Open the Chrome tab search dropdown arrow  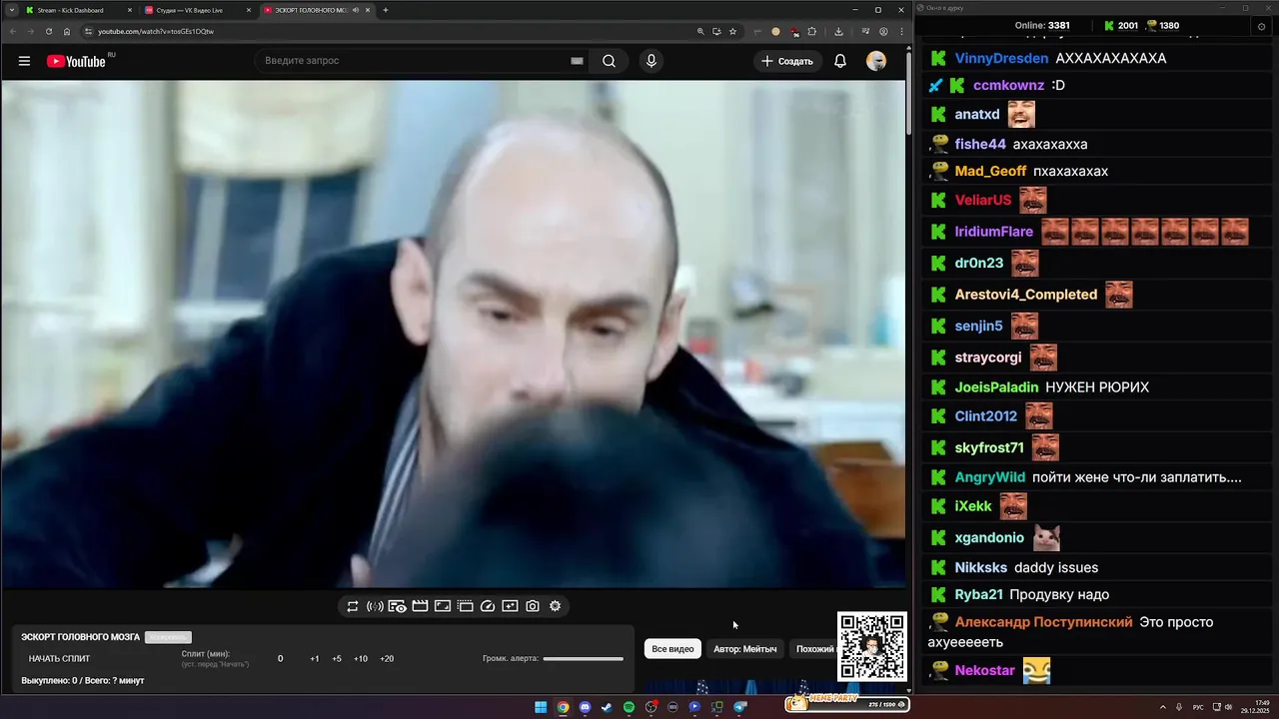[x=11, y=10]
